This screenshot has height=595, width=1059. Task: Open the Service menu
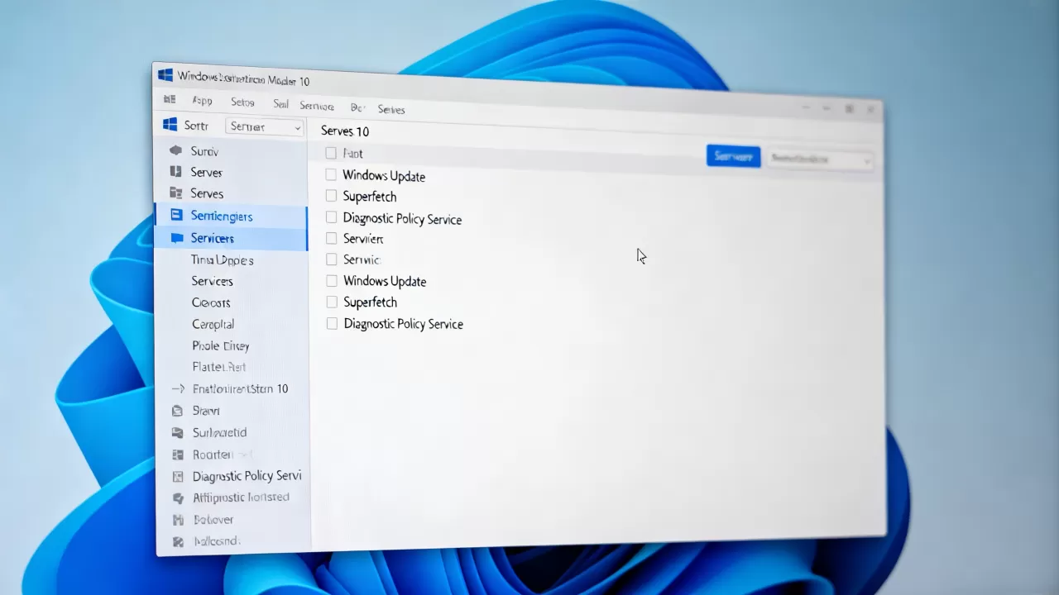pos(317,106)
